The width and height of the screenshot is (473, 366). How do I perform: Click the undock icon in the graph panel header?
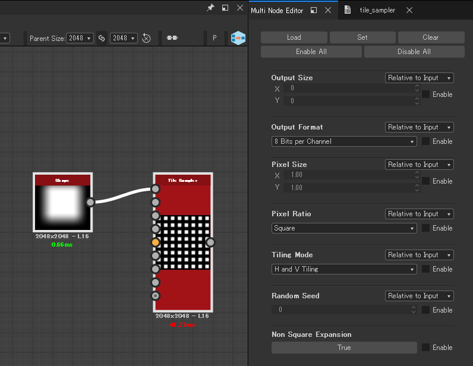(225, 8)
